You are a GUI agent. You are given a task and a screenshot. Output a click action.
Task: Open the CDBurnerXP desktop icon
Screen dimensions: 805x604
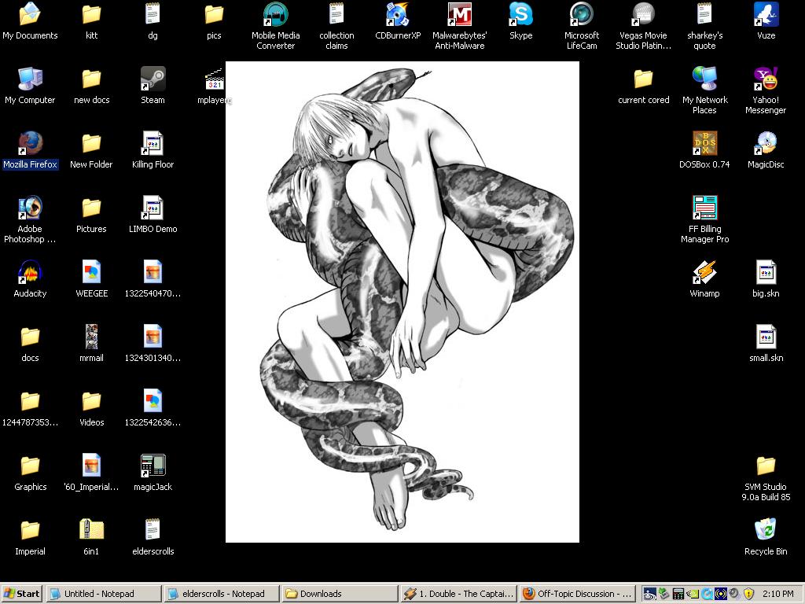click(398, 15)
